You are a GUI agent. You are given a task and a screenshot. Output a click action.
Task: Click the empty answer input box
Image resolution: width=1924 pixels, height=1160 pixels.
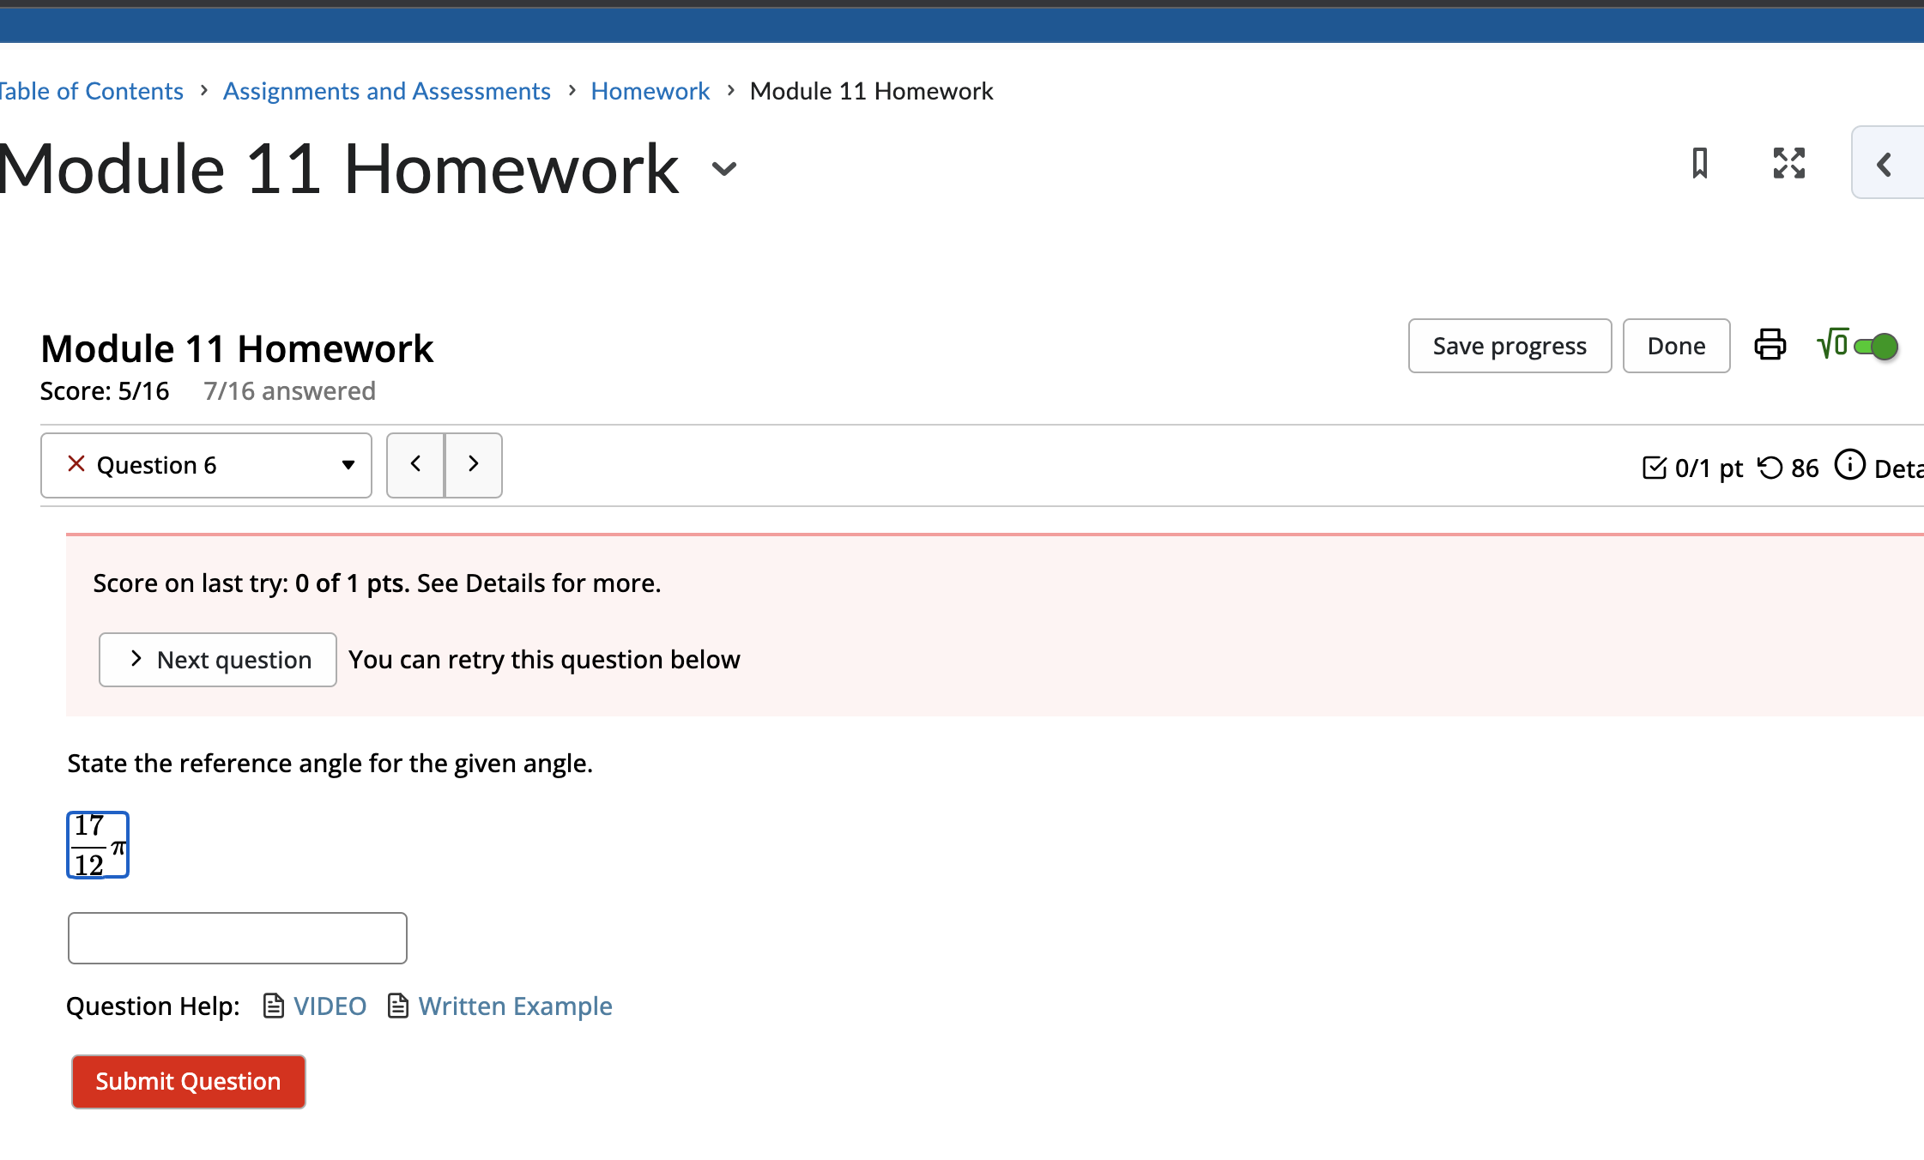click(x=237, y=938)
